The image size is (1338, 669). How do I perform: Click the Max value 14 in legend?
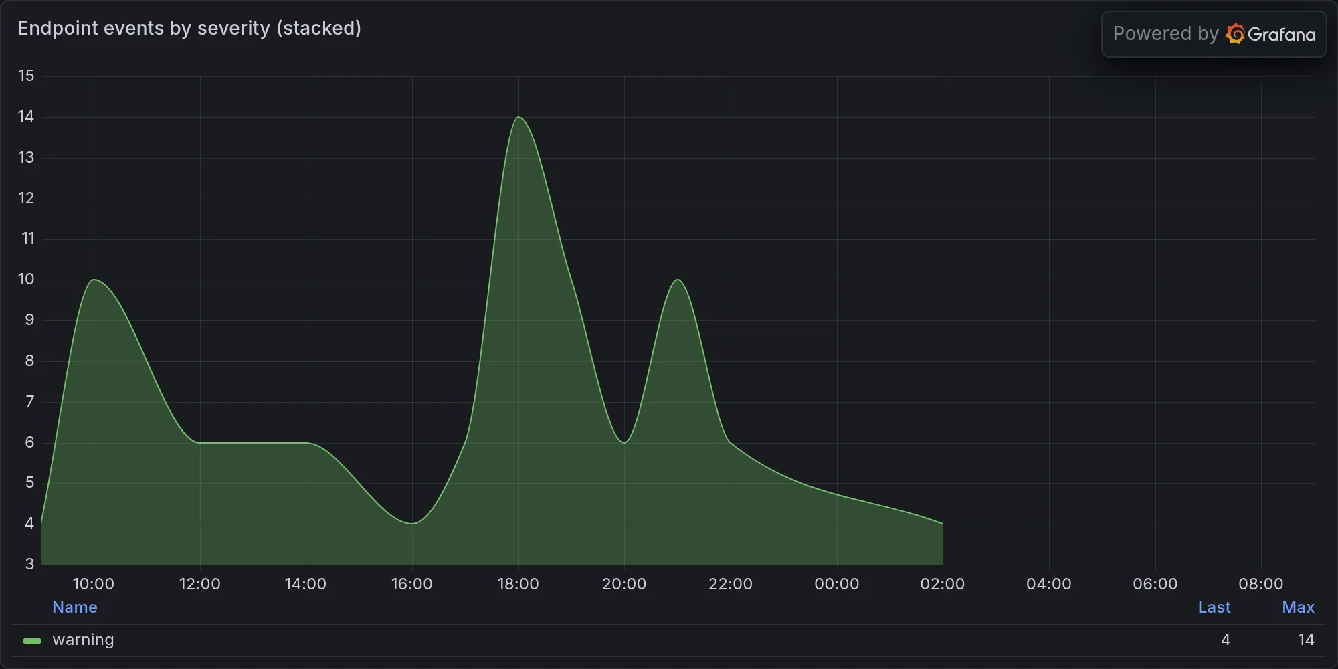[1306, 640]
